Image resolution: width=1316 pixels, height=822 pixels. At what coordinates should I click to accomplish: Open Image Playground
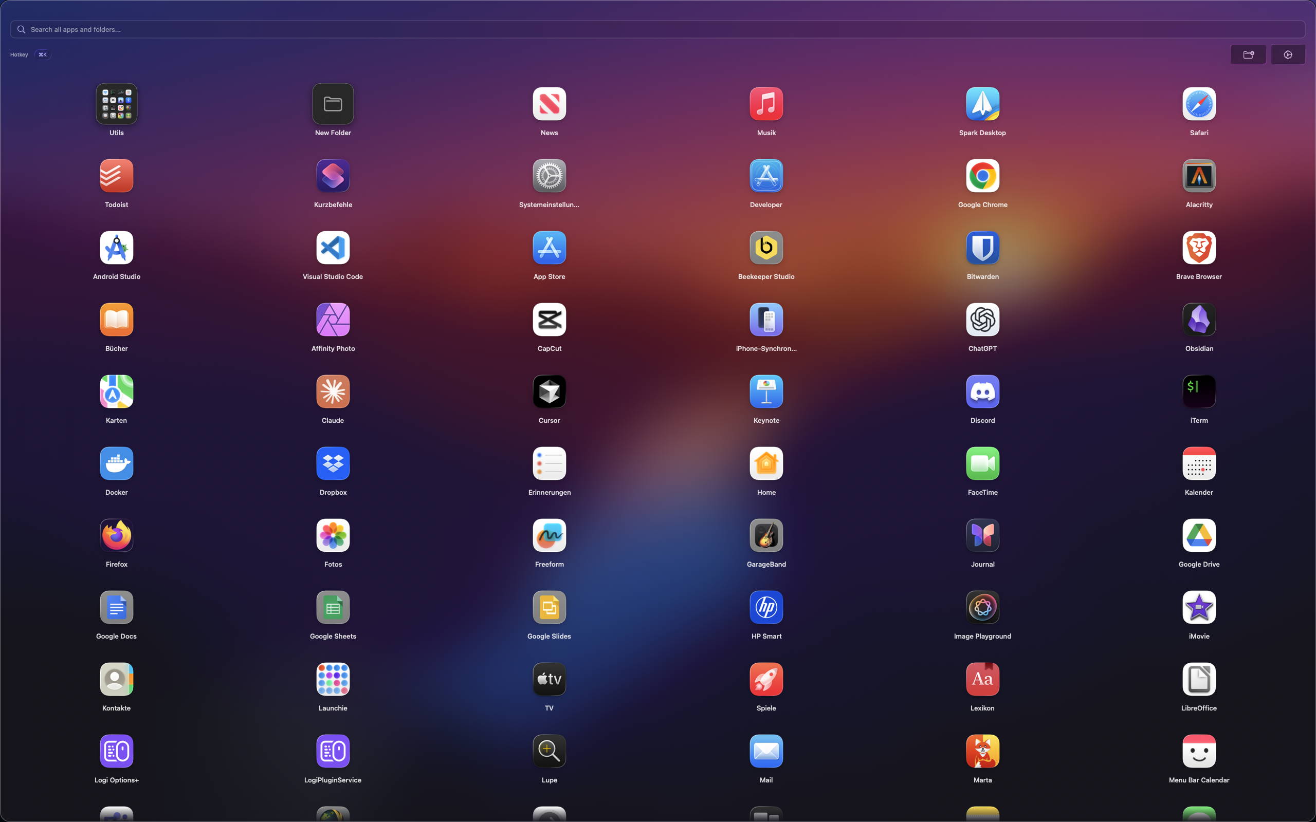(982, 607)
